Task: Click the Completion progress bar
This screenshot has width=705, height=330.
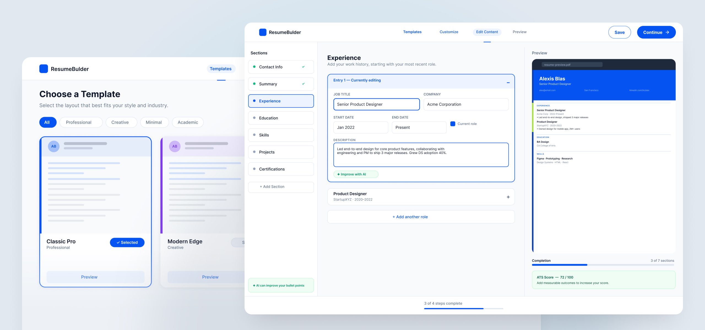Action: coord(603,265)
